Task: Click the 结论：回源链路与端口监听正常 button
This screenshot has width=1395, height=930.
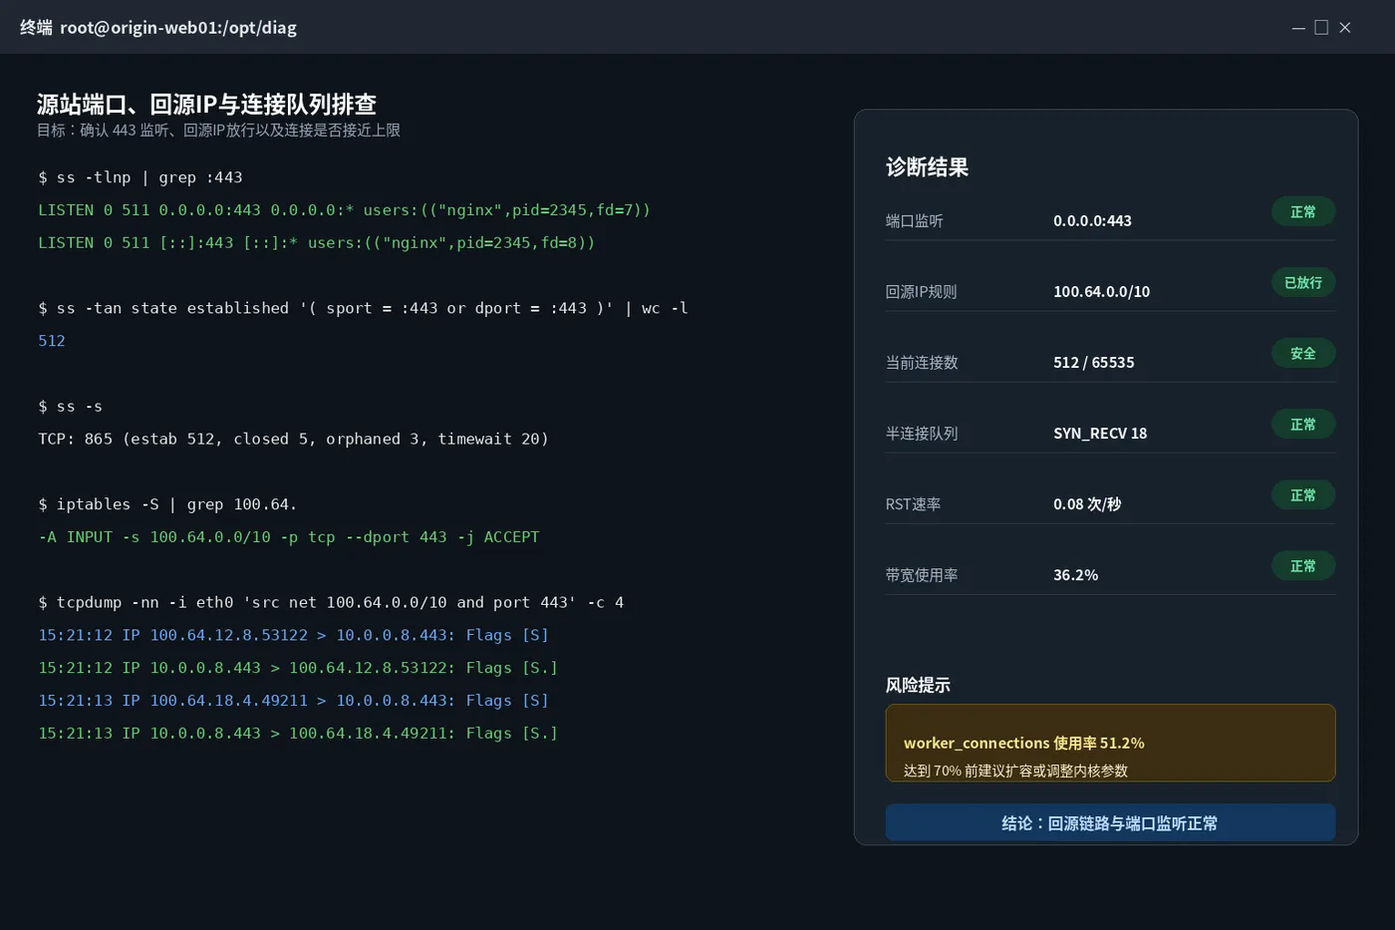Action: pyautogui.click(x=1110, y=822)
